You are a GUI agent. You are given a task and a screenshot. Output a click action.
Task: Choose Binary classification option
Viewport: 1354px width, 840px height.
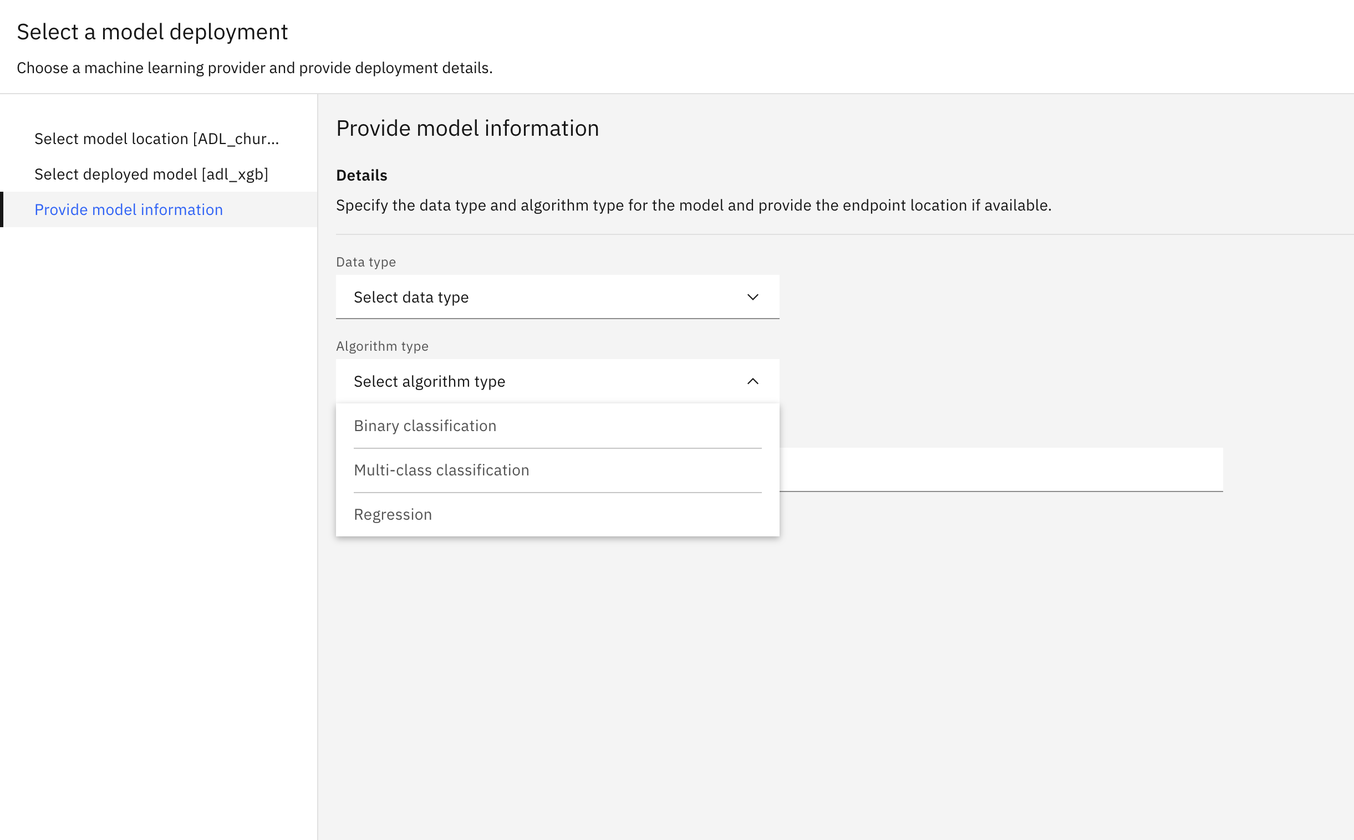click(x=425, y=426)
